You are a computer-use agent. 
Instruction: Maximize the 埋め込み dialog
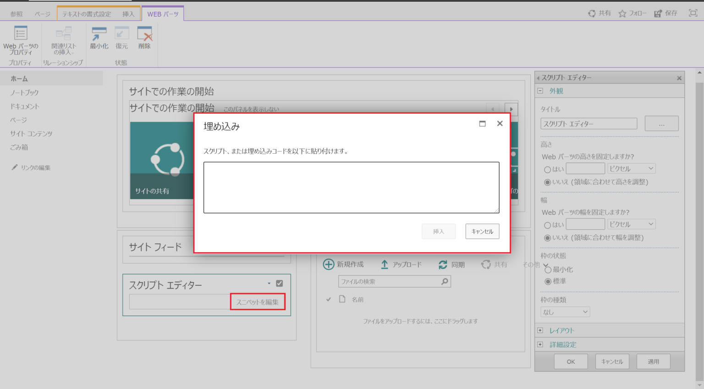point(482,123)
